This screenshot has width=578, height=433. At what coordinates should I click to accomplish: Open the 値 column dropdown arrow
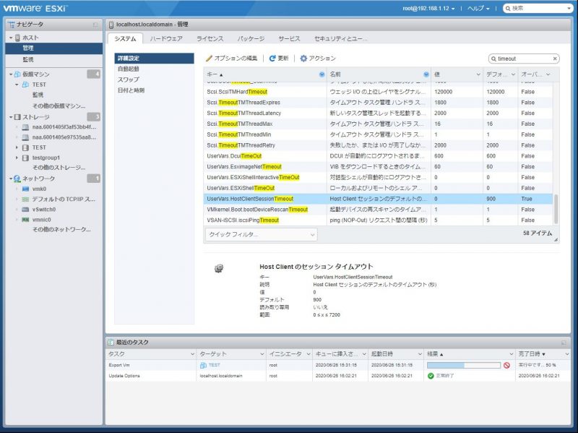coord(478,74)
